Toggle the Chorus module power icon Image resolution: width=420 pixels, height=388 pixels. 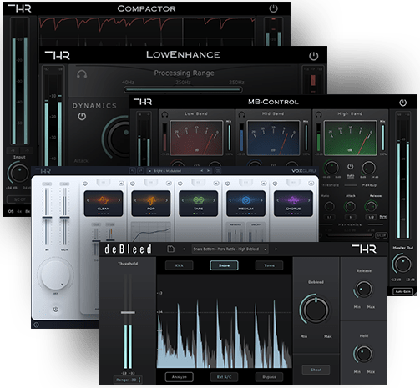[275, 184]
